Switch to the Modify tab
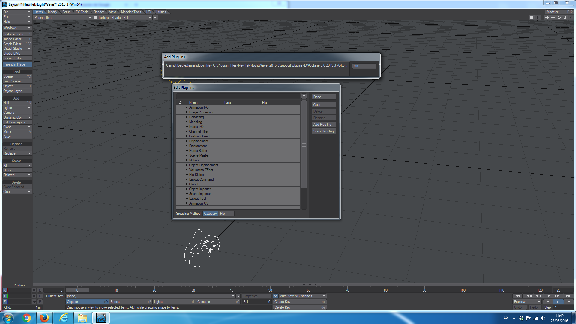This screenshot has width=576, height=324. 52,12
